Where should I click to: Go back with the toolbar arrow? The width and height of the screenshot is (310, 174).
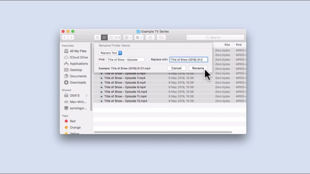click(65, 37)
